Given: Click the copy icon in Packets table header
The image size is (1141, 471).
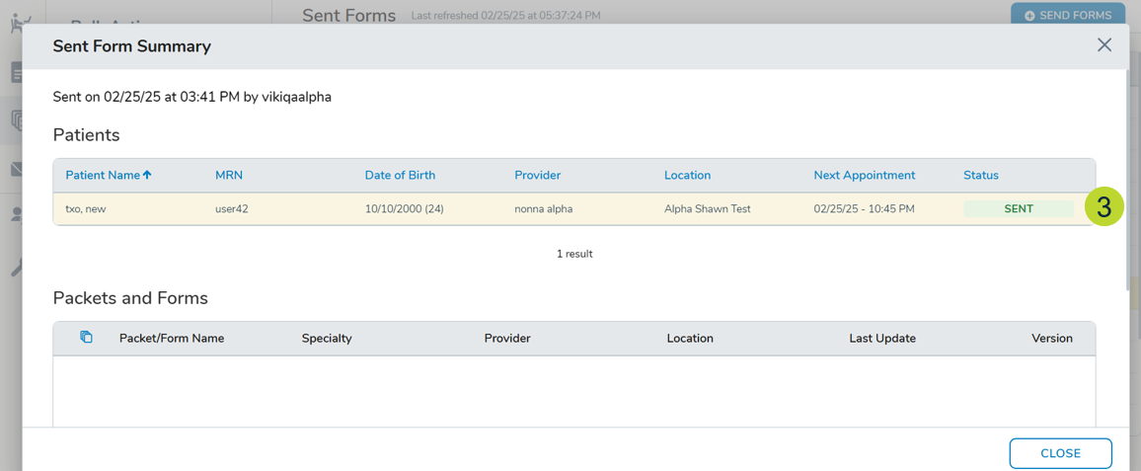Looking at the screenshot, I should tap(86, 338).
